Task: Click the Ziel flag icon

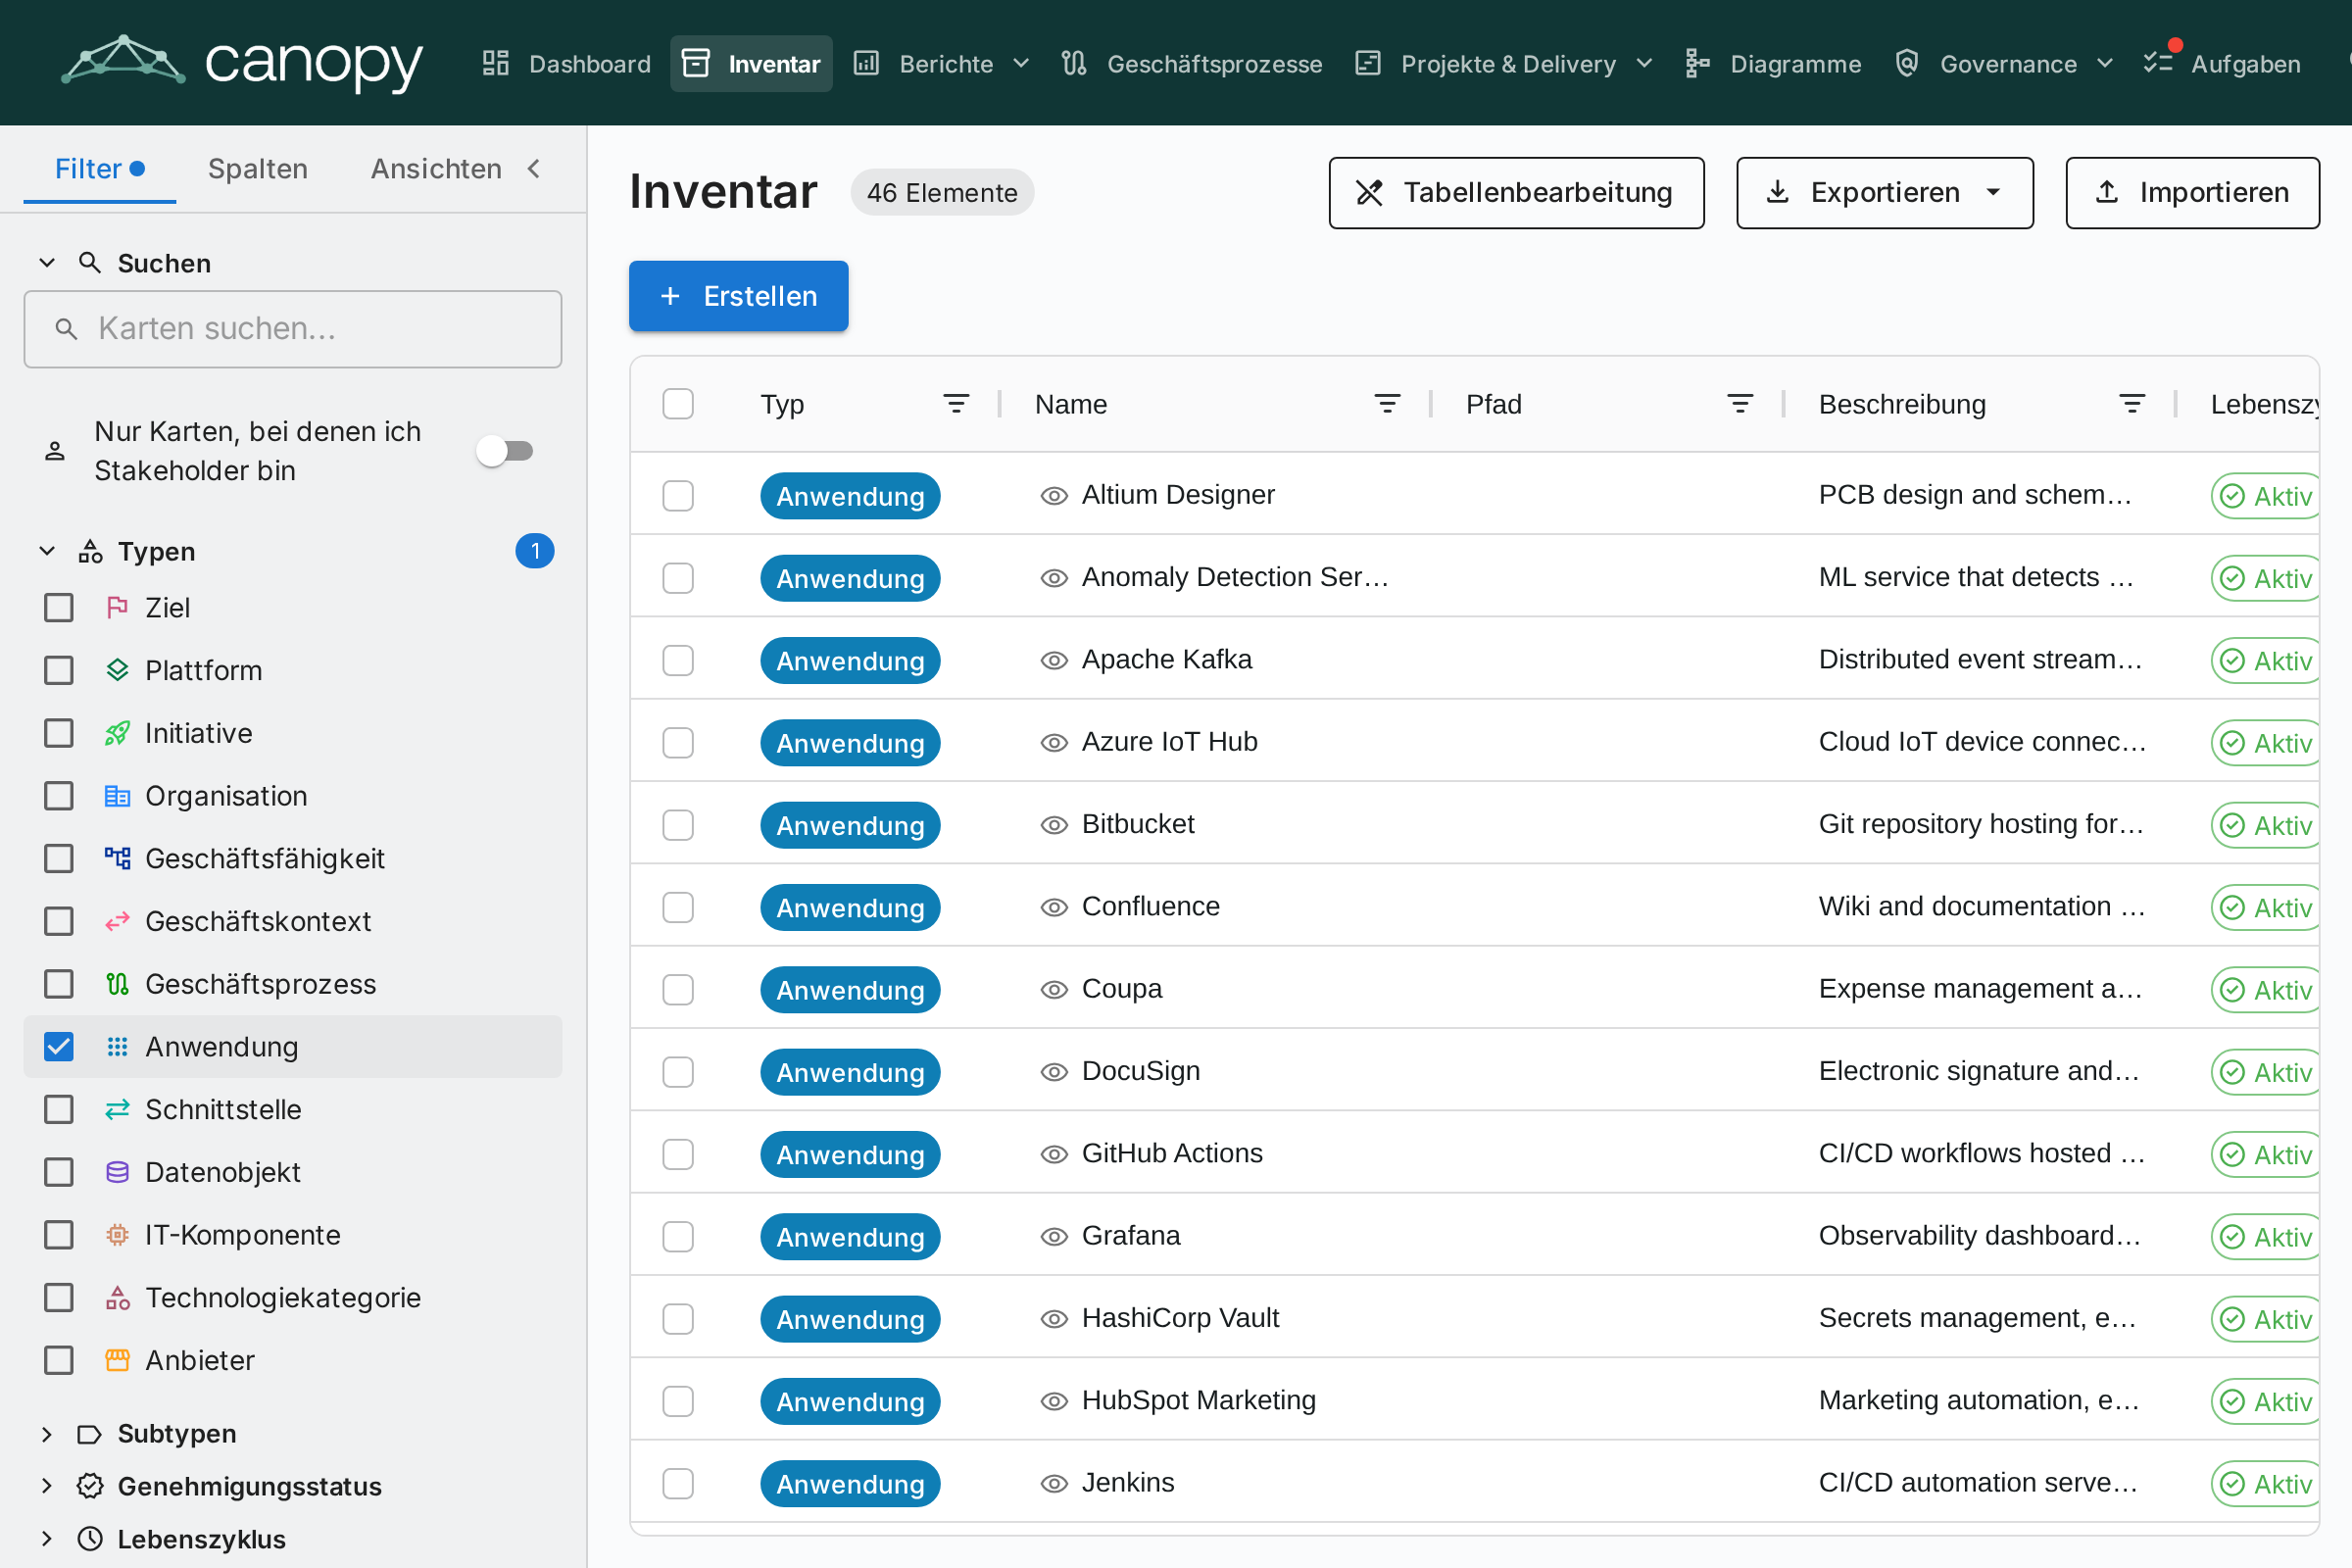Action: [x=117, y=607]
